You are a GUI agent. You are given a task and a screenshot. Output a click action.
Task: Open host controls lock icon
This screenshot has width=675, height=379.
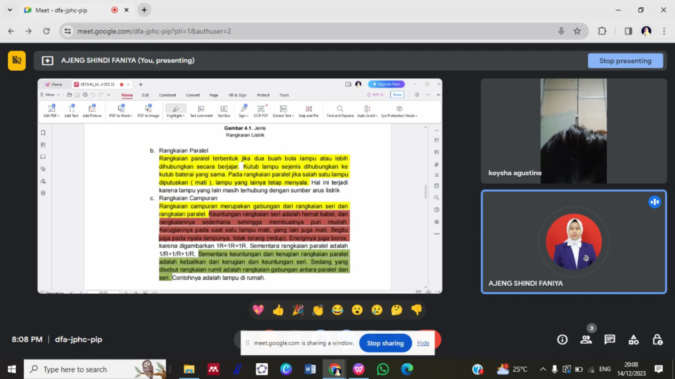(x=657, y=340)
